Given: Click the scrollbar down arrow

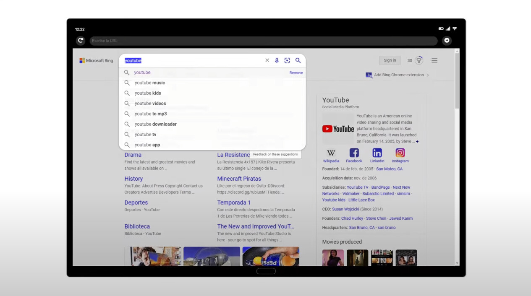Looking at the screenshot, I should tap(457, 263).
